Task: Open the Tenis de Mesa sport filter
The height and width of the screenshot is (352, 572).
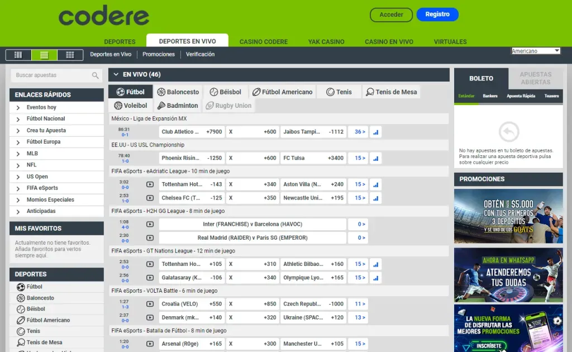Action: click(391, 91)
